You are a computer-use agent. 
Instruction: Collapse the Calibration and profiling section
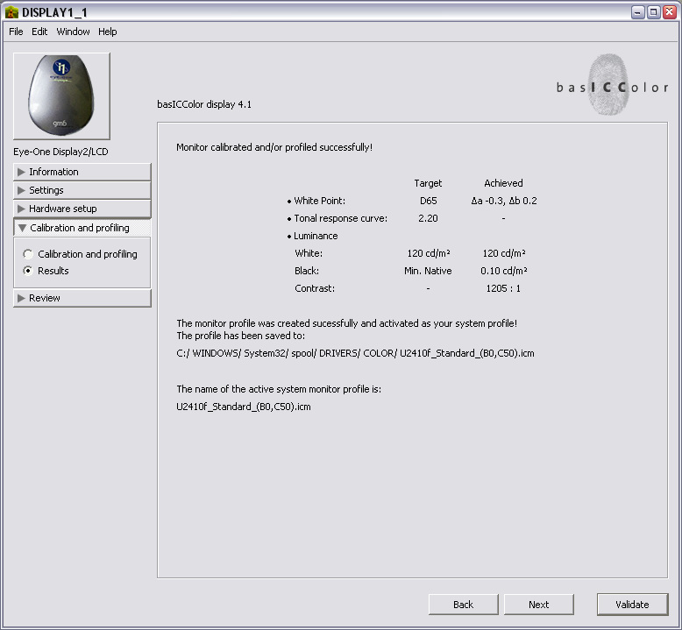[82, 228]
